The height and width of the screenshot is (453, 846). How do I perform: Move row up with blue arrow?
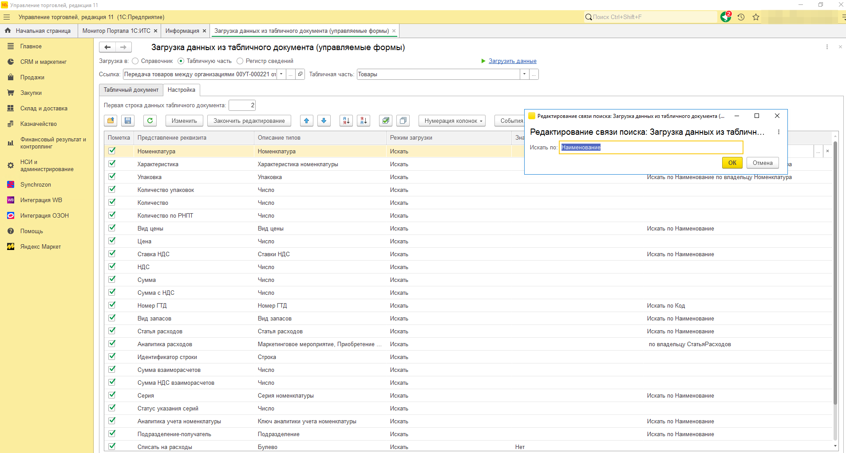pyautogui.click(x=306, y=121)
